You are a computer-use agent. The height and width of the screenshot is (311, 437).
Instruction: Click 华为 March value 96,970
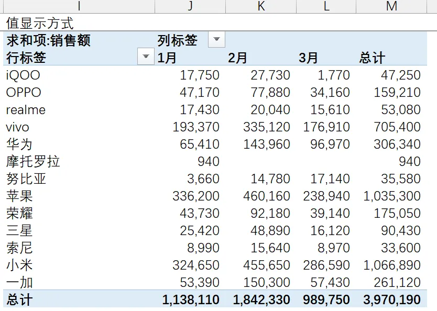(x=330, y=144)
